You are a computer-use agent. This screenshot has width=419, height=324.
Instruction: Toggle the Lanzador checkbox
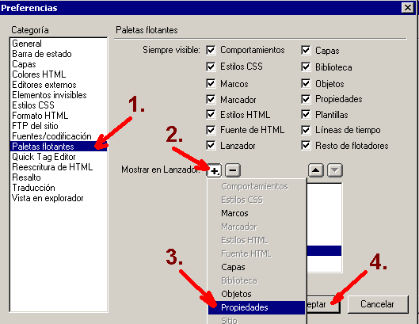pyautogui.click(x=211, y=146)
